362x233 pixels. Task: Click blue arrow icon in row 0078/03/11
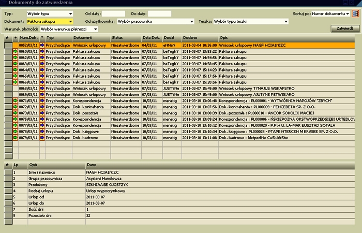tap(42, 132)
